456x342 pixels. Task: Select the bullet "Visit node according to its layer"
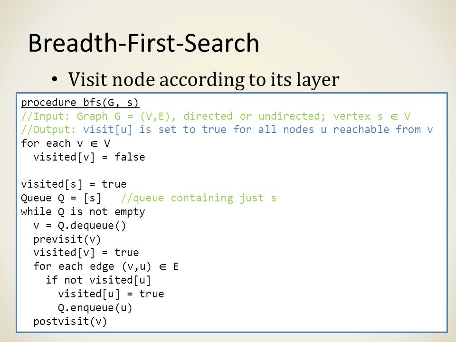click(204, 79)
